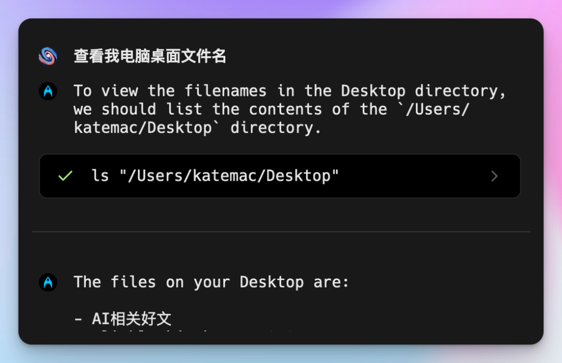The image size is (562, 363).
Task: Click assistant avatar beside "The files on your Desktop"
Action: point(48,282)
